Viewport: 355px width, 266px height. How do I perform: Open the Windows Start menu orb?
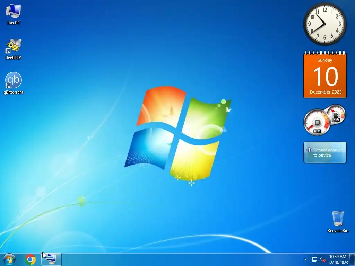[x=9, y=259]
